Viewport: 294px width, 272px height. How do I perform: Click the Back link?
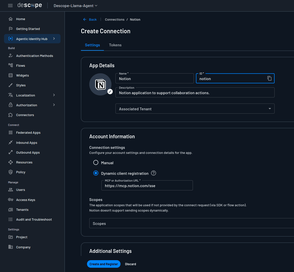[90, 19]
